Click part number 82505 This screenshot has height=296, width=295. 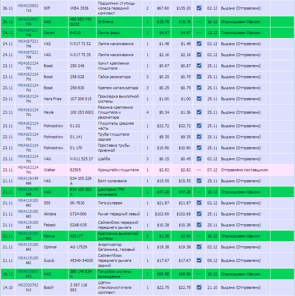[x=76, y=170]
